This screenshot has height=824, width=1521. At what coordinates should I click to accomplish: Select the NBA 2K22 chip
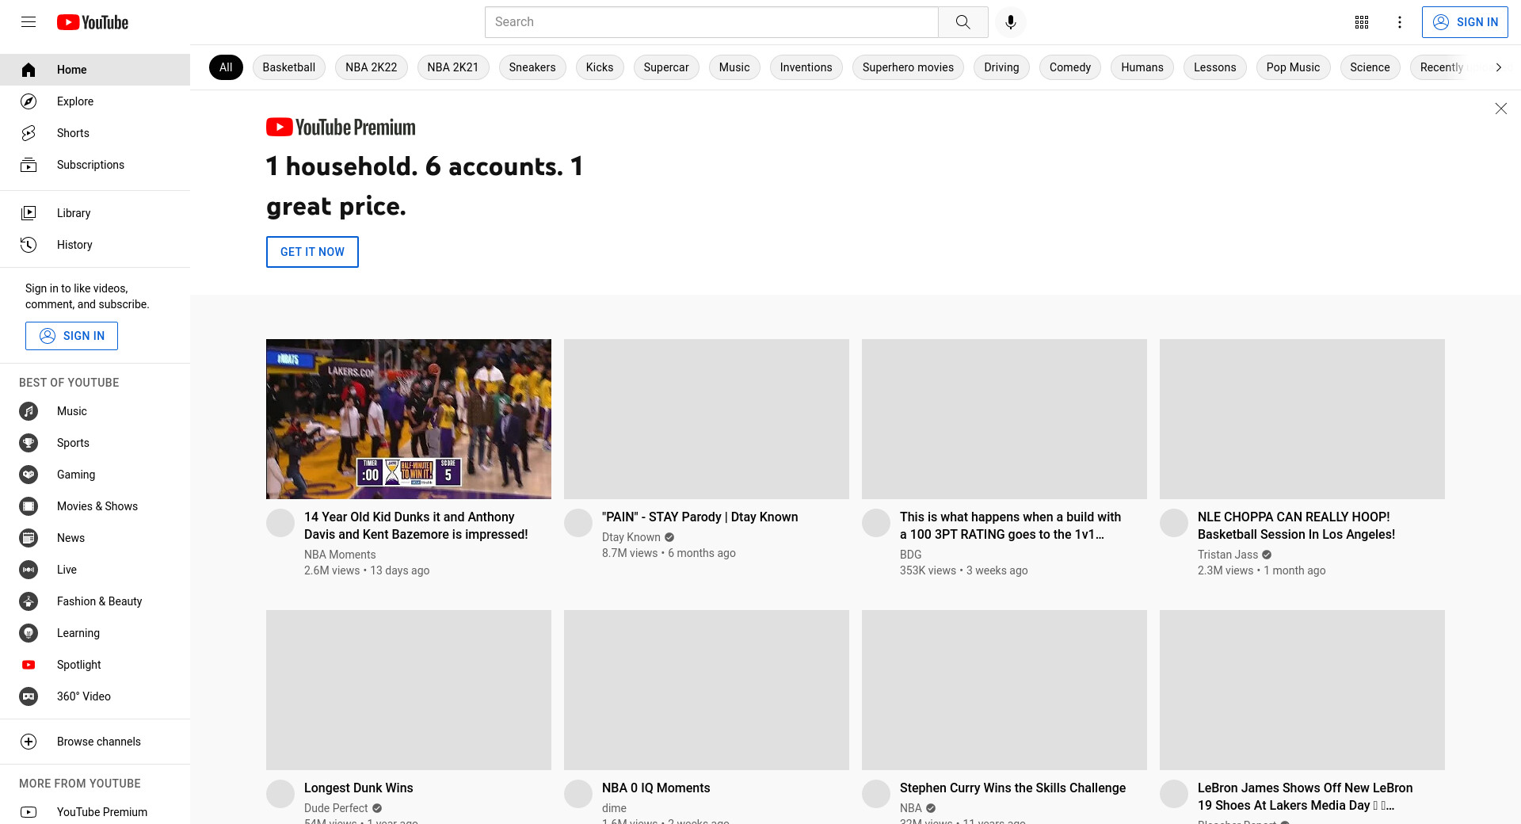pyautogui.click(x=372, y=67)
